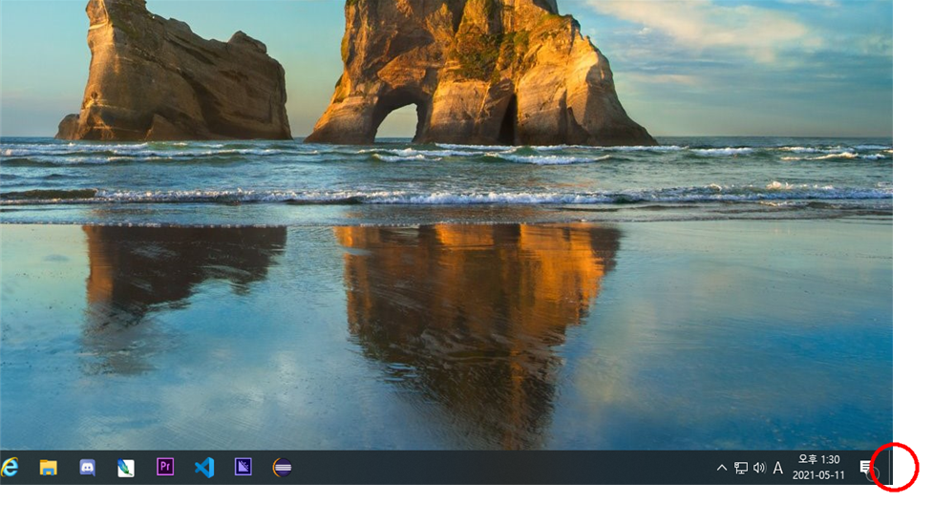Open Visual Studio Code
Viewport: 933px width, 525px height.
pos(204,468)
